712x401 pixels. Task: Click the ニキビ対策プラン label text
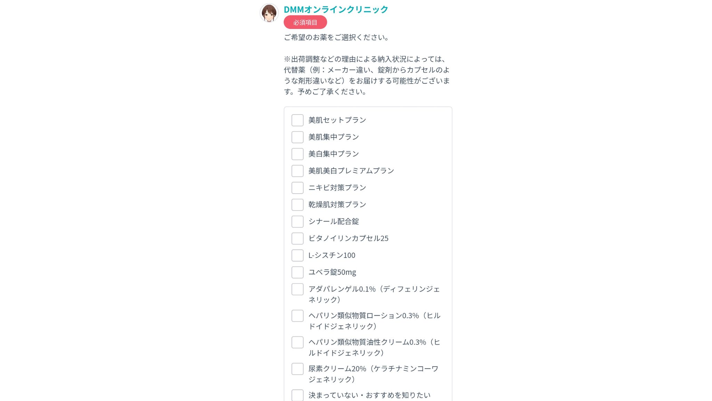point(337,188)
